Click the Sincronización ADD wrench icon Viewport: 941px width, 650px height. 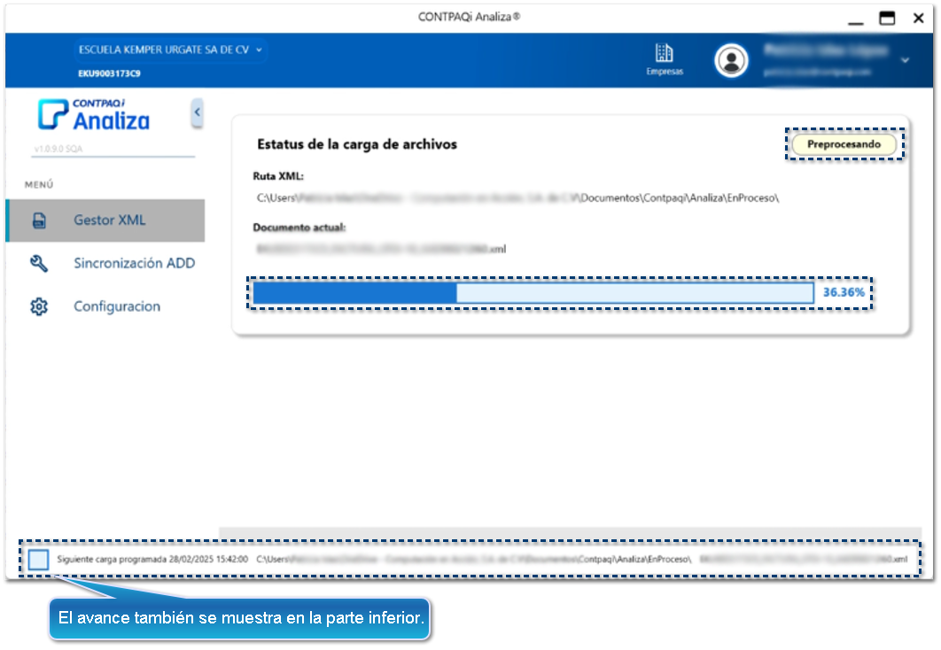pyautogui.click(x=39, y=263)
